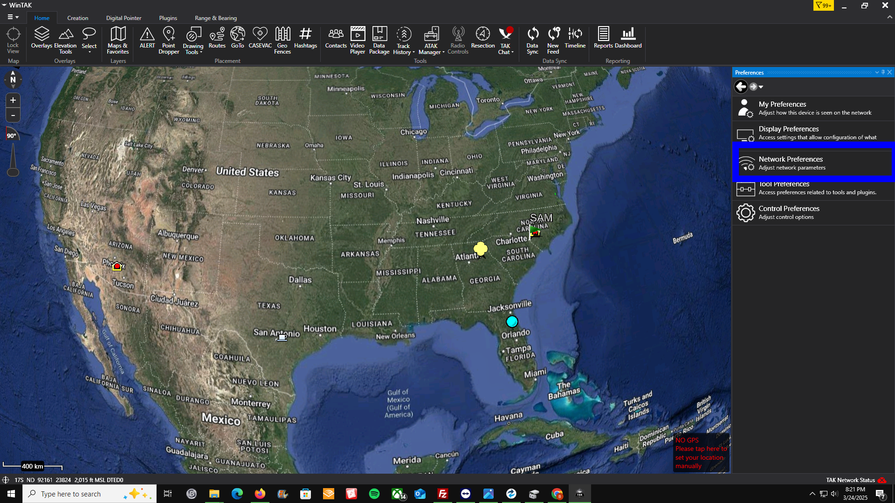Screen dimensions: 895x503
Task: Select the yellow marker near Atlanta
Action: pos(480,249)
